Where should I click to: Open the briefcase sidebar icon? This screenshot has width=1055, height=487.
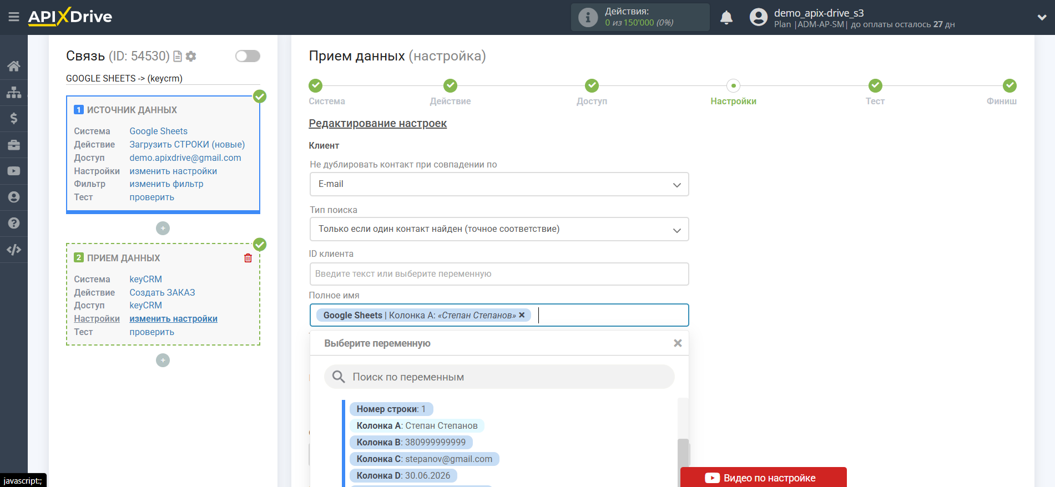click(14, 145)
